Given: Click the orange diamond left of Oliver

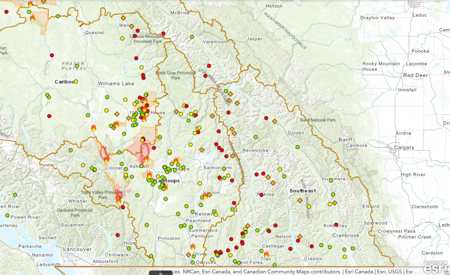Looking at the screenshot, I should [188, 255].
